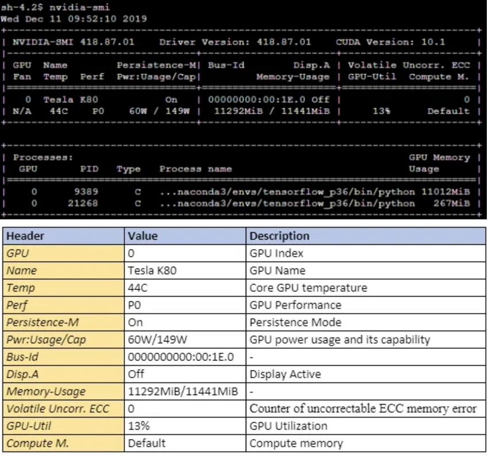This screenshot has width=488, height=456.
Task: Select the 'Volatile Uncorr. ECC' row label
Action: coord(56,409)
